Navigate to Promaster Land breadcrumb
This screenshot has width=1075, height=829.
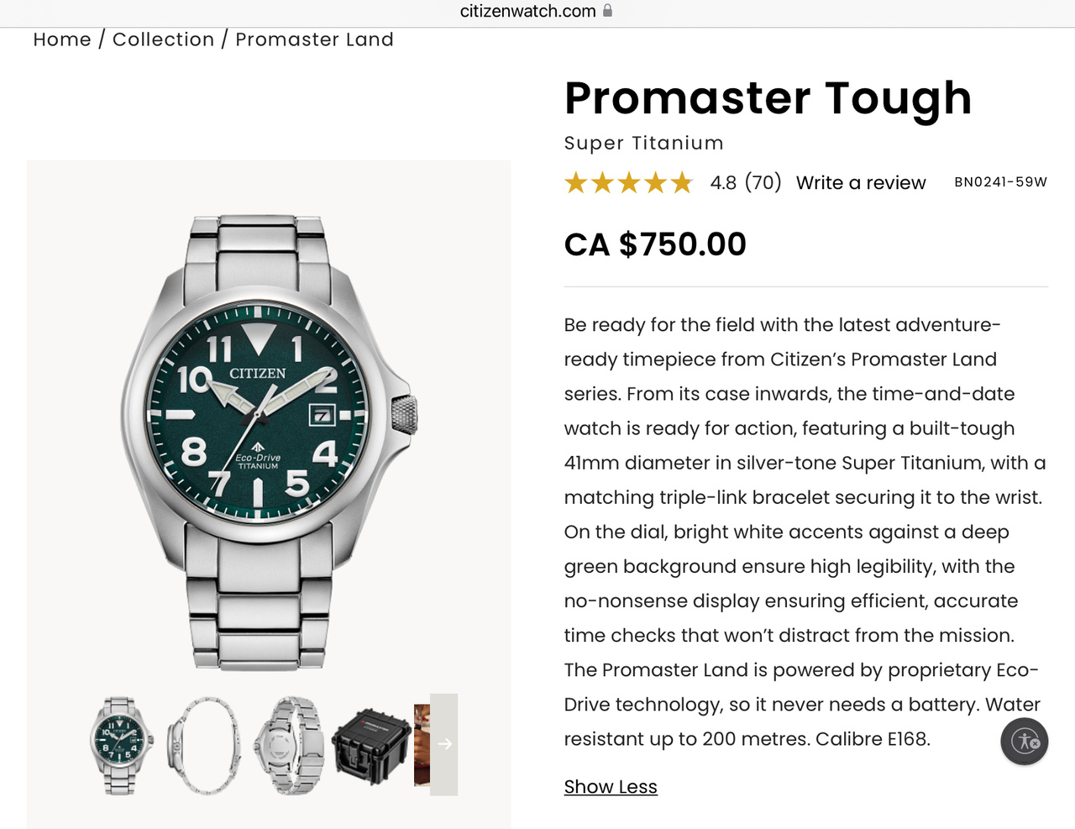coord(314,39)
